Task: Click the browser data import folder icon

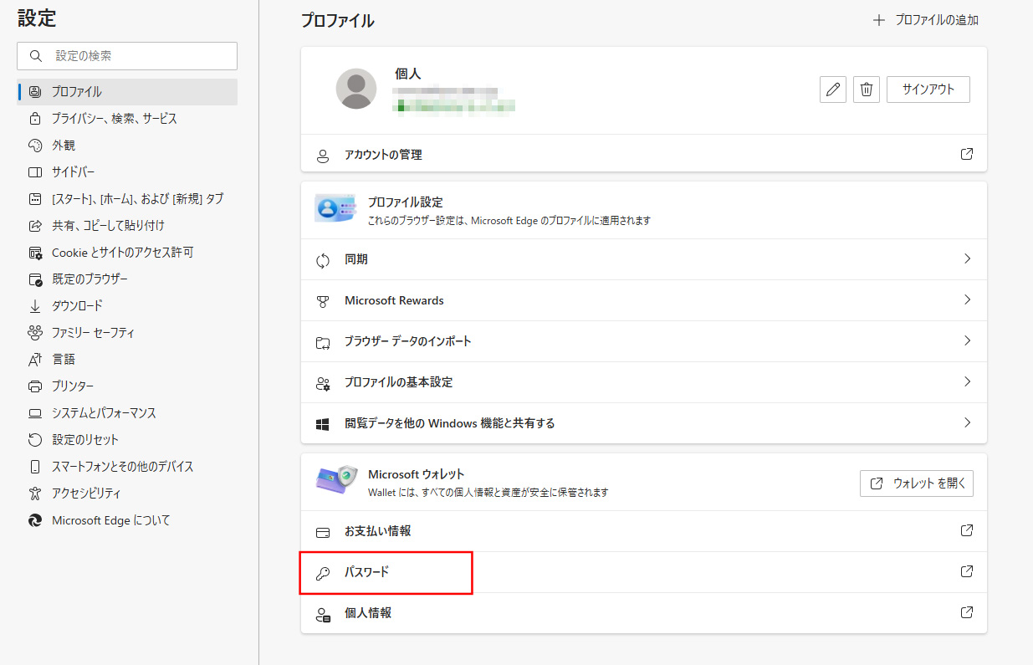Action: [323, 342]
